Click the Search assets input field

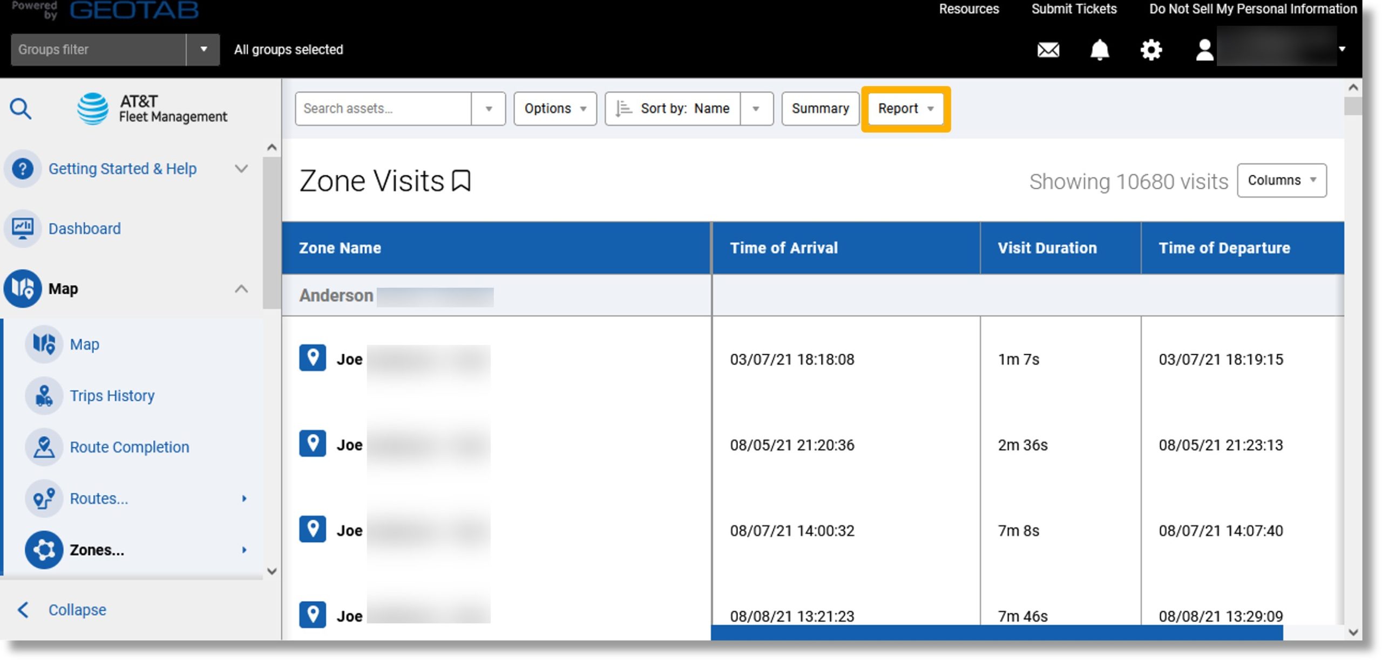click(x=383, y=109)
